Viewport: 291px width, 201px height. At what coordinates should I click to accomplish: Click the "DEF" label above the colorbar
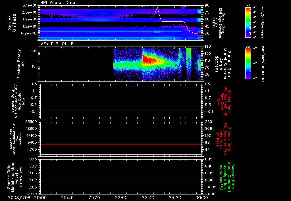(x=248, y=47)
